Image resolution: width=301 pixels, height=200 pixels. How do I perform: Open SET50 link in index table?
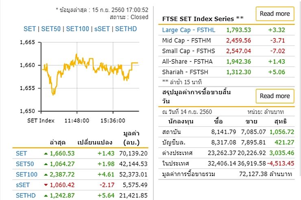click(x=24, y=164)
